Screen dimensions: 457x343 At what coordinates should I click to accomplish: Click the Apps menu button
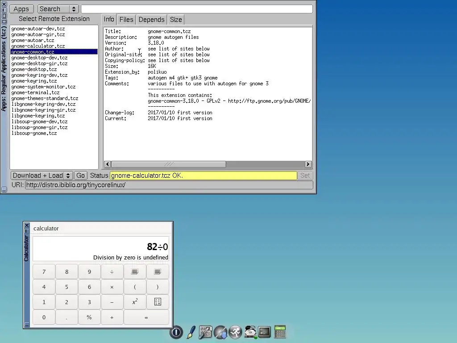tap(21, 9)
